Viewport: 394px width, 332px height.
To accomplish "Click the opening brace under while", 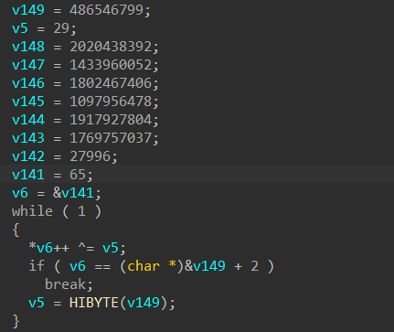I will [x=16, y=230].
